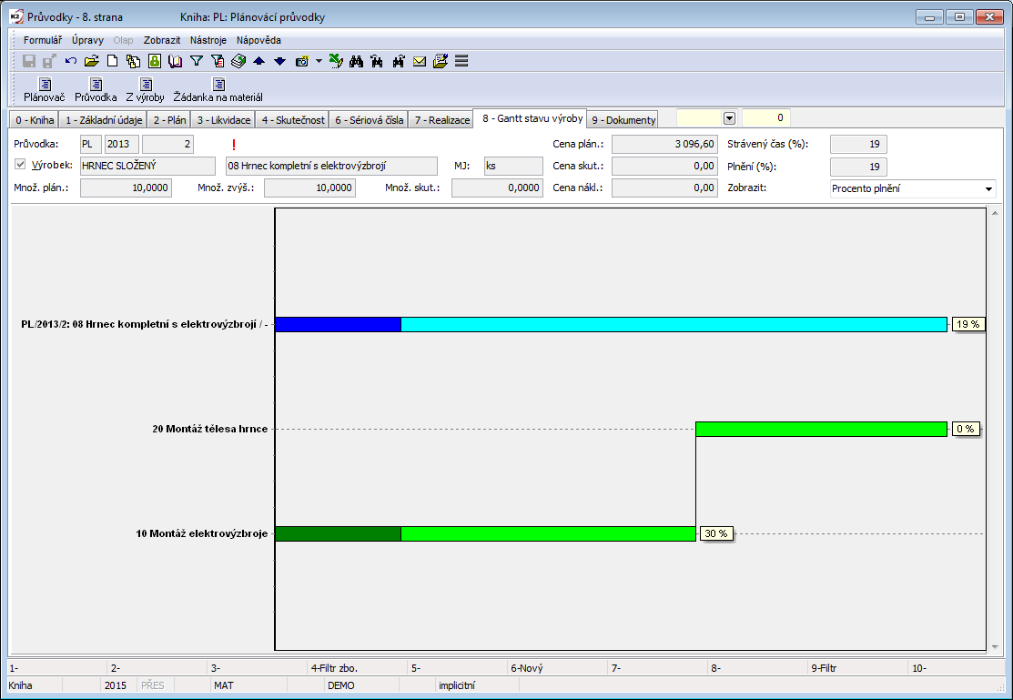Click the blue down arrow icon
This screenshot has width=1013, height=700.
[x=279, y=61]
